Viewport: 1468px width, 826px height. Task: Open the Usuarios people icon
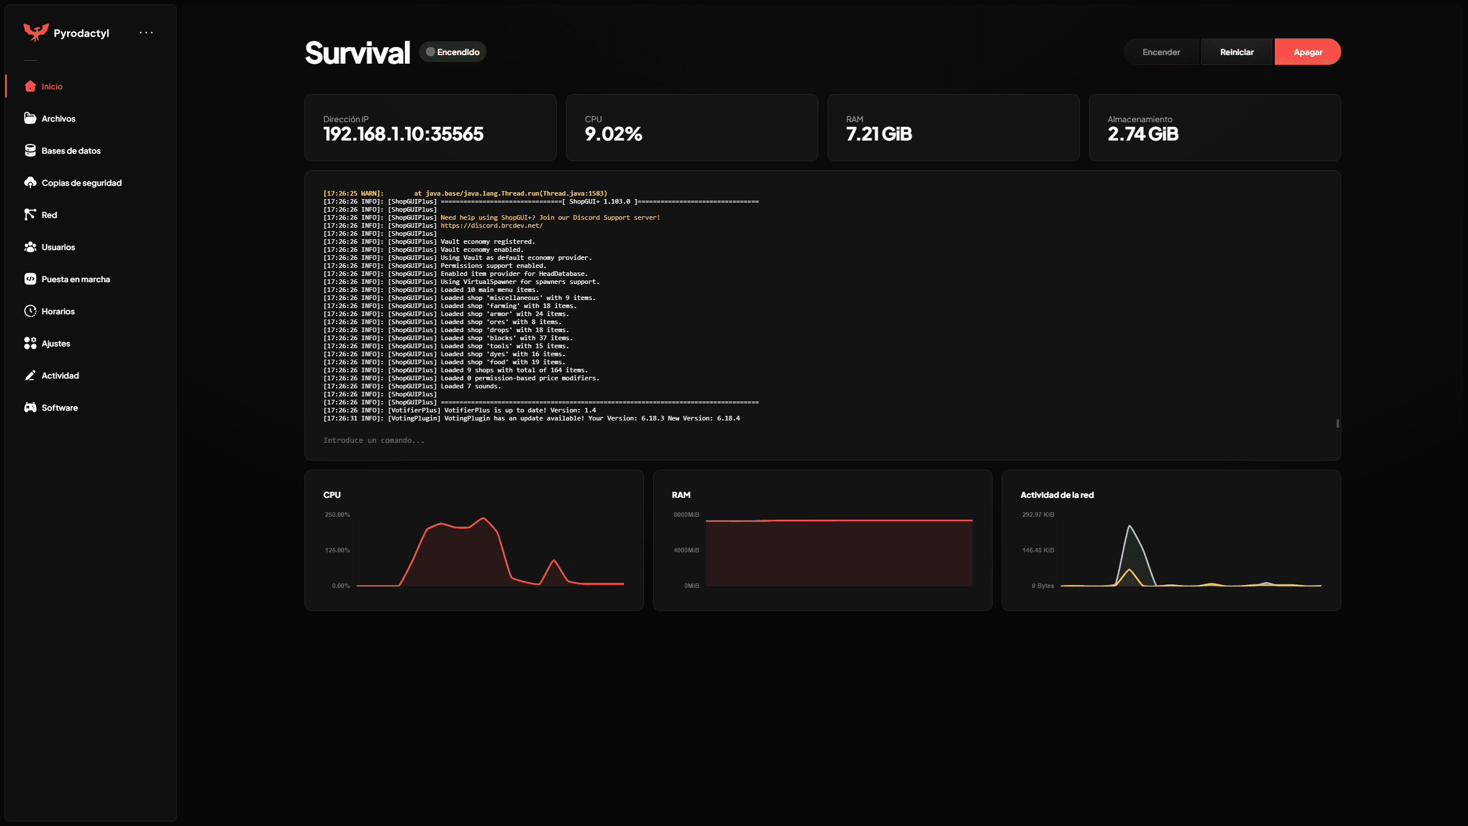coord(30,247)
